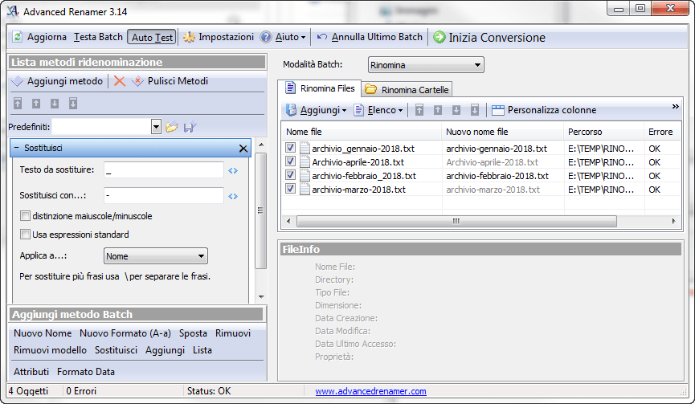Add Attributi batch method

[x=31, y=372]
